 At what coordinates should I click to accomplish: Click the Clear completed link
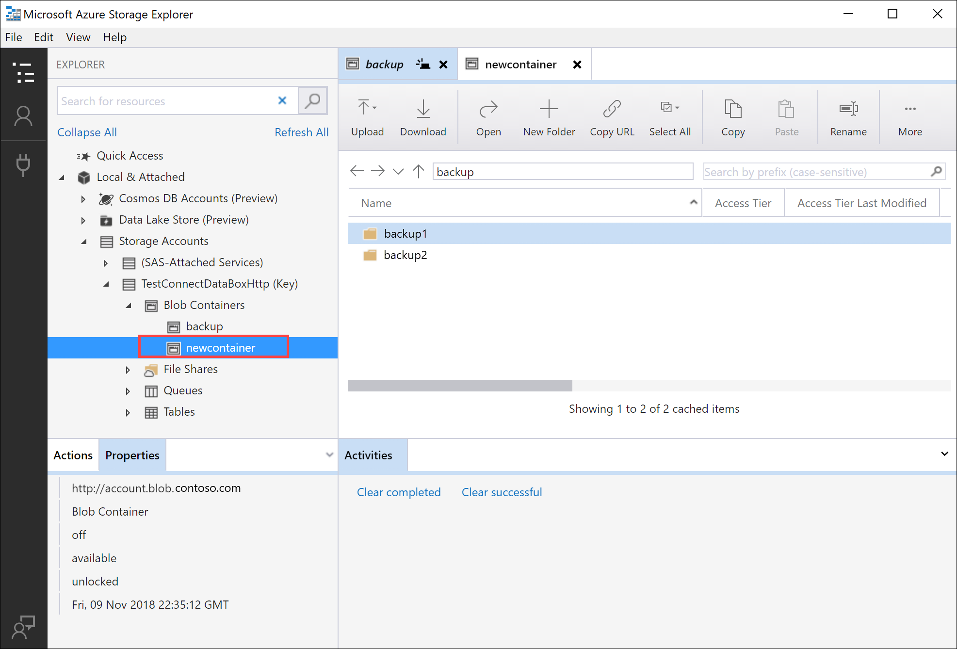(x=399, y=492)
